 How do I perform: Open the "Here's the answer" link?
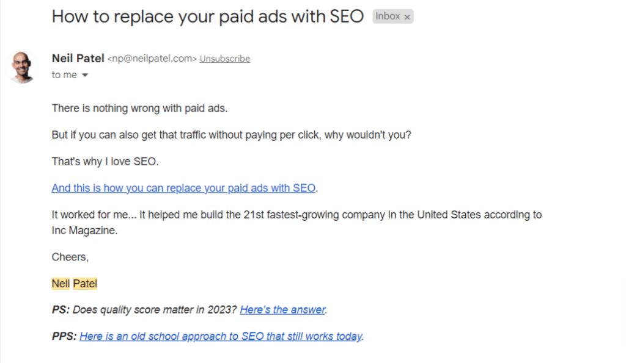[x=282, y=310]
